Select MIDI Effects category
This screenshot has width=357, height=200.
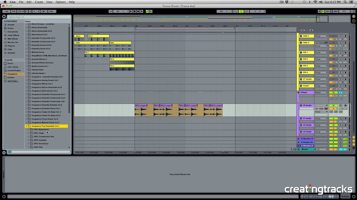click(13, 39)
